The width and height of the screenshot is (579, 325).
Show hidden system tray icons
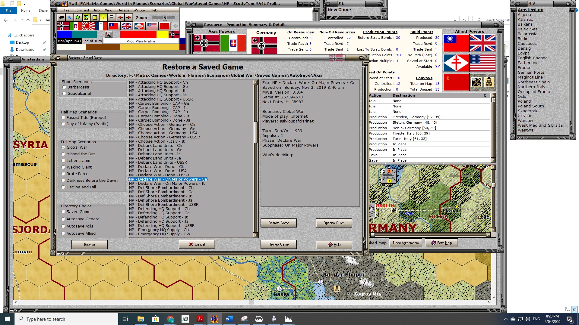click(x=505, y=319)
